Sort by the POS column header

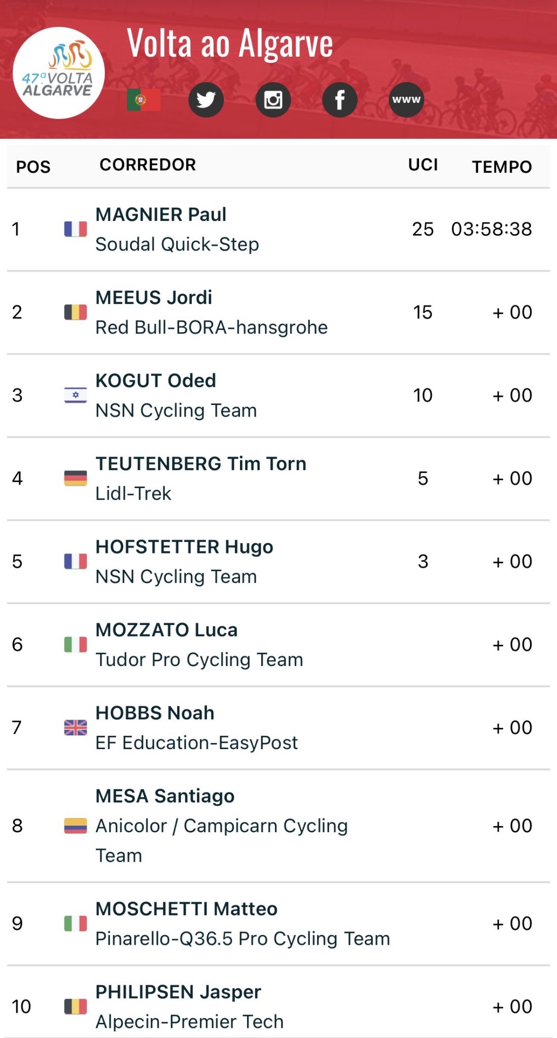coord(33,167)
